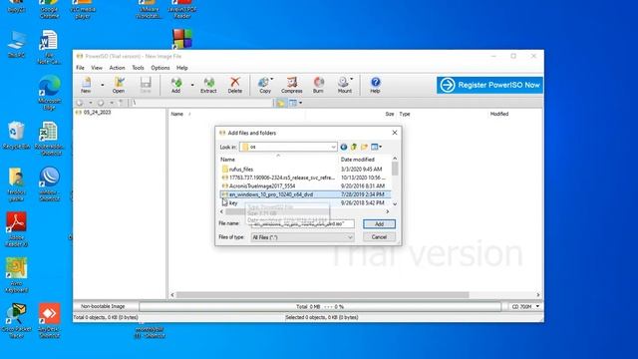Open the File menu
This screenshot has width=638, height=359.
coord(80,68)
